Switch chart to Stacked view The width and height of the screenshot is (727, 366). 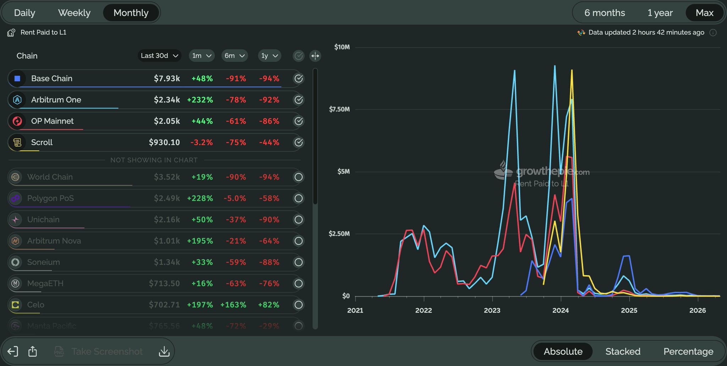click(623, 351)
